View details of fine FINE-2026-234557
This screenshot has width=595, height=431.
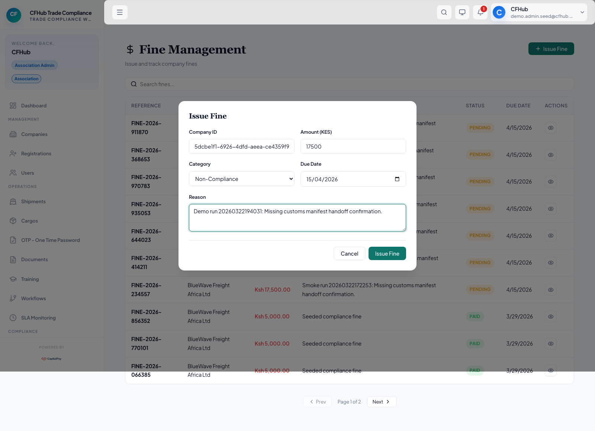(x=550, y=290)
